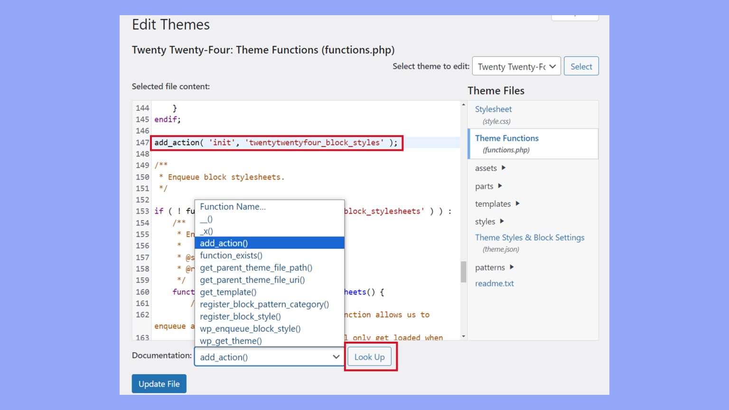
Task: Click the Select theme button
Action: point(581,66)
